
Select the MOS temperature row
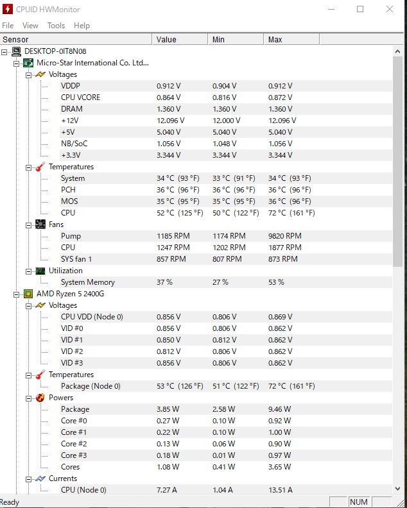tap(226, 201)
